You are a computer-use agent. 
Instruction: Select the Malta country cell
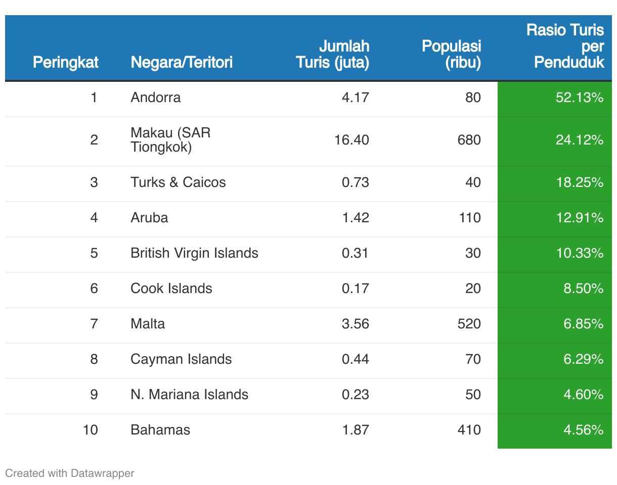coord(148,324)
